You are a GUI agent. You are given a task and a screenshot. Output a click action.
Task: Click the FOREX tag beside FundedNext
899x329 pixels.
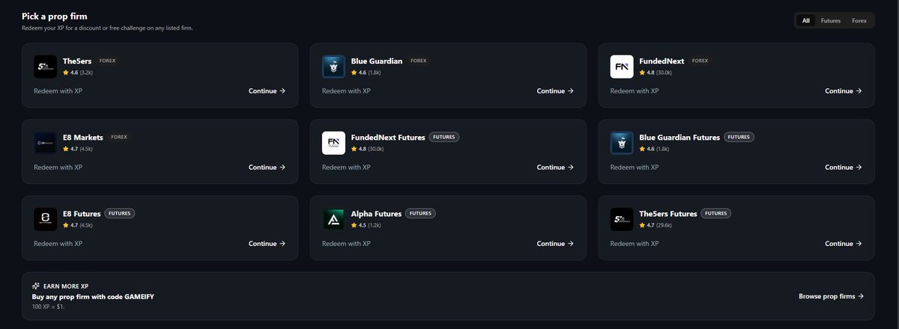[x=699, y=61]
